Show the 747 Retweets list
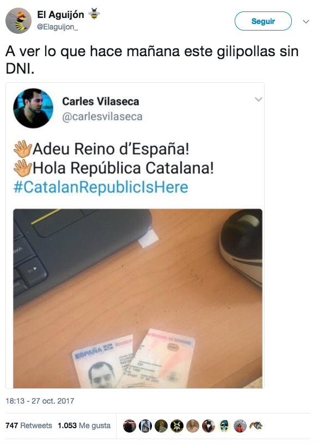 [x=29, y=425]
